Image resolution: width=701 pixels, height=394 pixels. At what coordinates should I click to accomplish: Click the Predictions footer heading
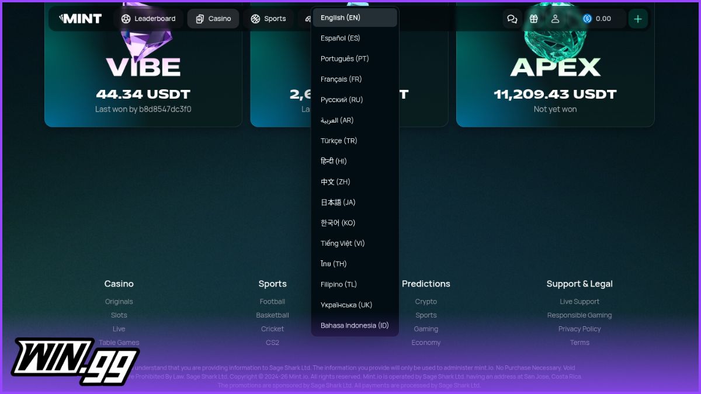426,284
